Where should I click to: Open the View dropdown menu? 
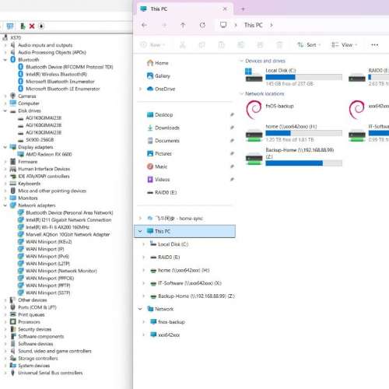(x=344, y=45)
